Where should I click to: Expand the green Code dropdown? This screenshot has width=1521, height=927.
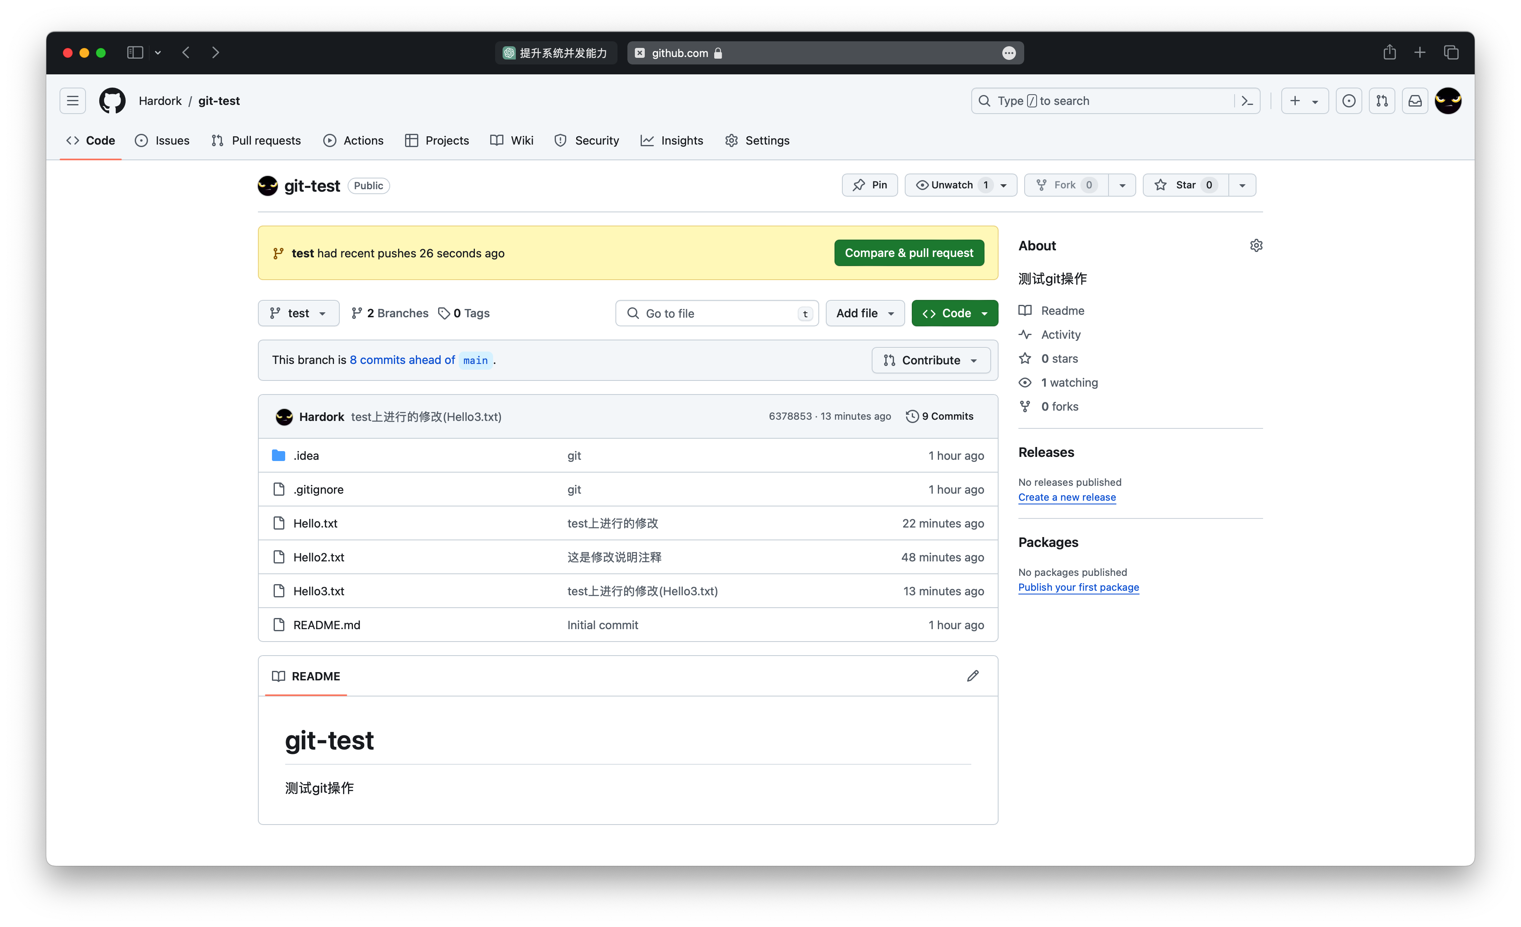point(955,313)
